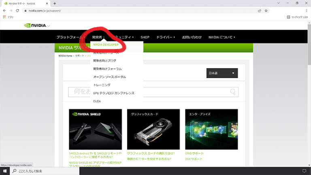This screenshot has height=175, width=311.
Task: Expand the NVIDIA について navigation menu
Action: (x=222, y=37)
